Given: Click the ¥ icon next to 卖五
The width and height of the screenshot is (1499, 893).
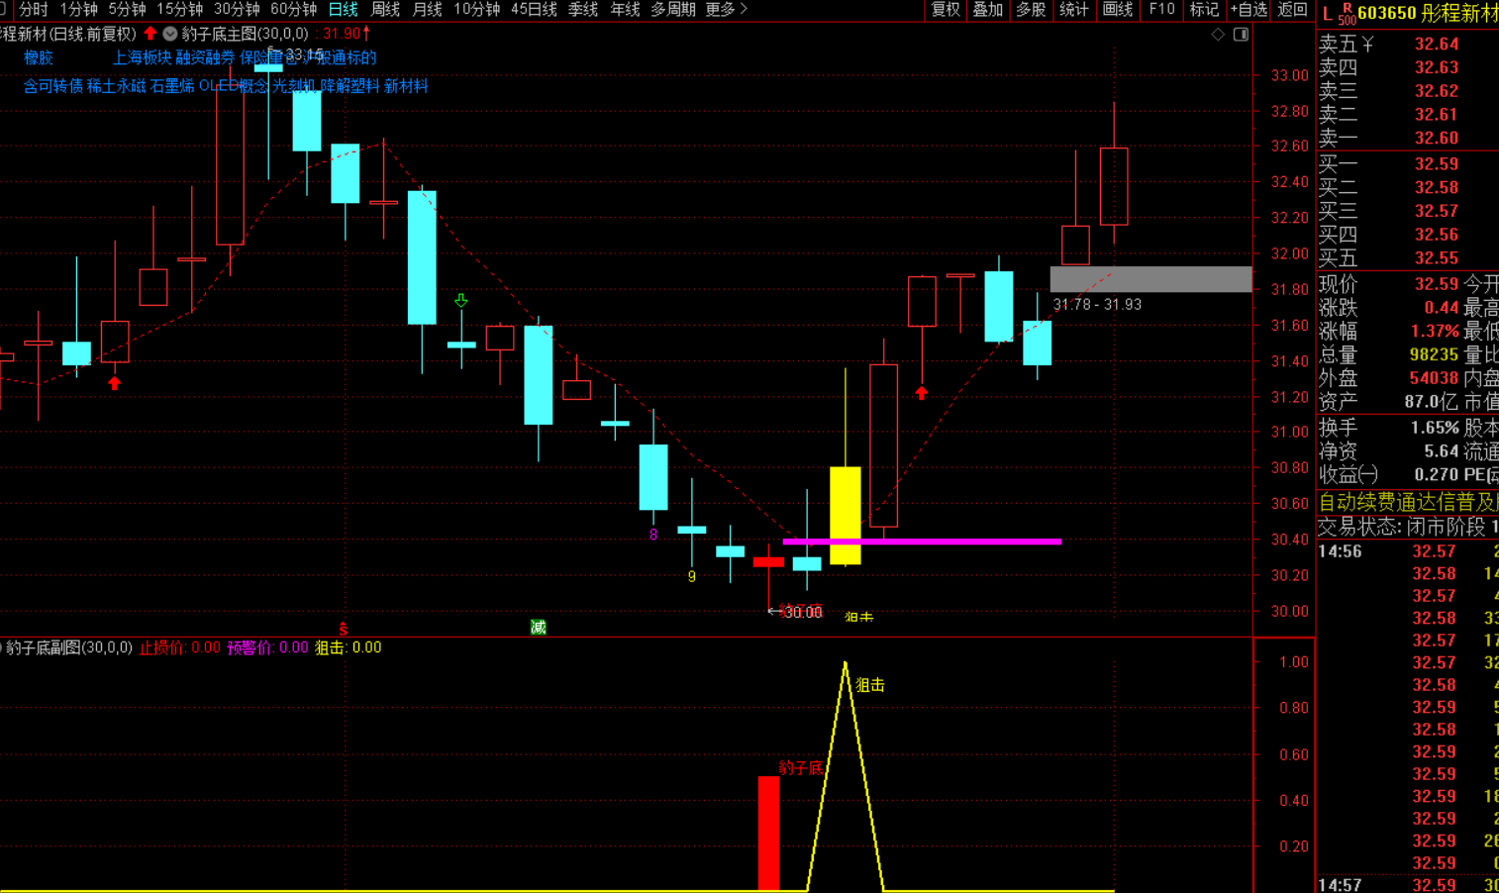Looking at the screenshot, I should [x=1367, y=45].
